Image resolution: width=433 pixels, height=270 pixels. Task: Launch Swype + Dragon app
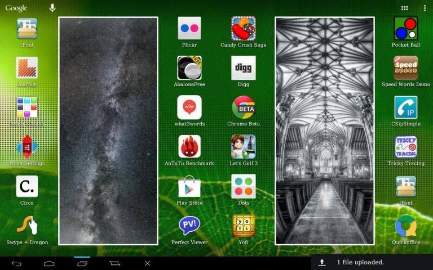pyautogui.click(x=27, y=226)
